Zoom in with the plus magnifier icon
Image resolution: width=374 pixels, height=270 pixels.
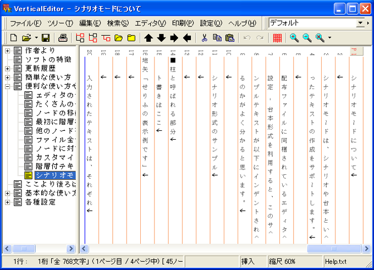coord(294,38)
